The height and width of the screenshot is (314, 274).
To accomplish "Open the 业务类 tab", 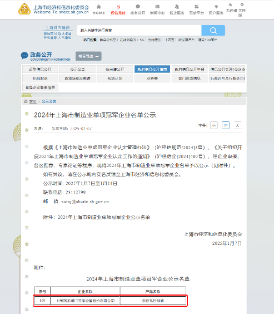I will pos(152,78).
